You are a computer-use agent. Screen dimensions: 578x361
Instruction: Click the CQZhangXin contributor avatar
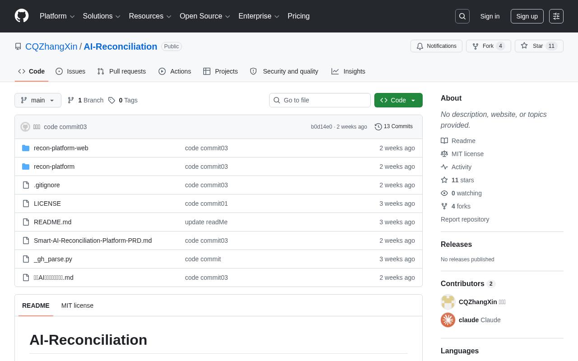pyautogui.click(x=448, y=302)
